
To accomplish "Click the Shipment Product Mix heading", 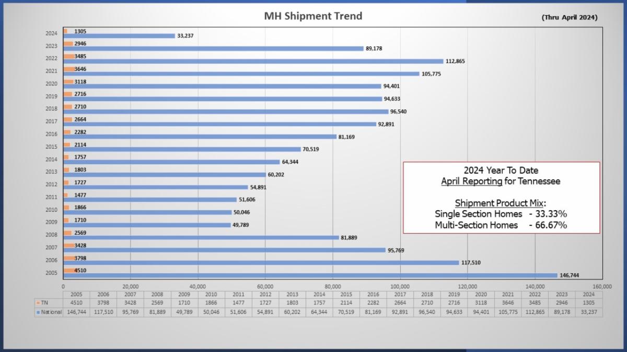I will 500,202.
